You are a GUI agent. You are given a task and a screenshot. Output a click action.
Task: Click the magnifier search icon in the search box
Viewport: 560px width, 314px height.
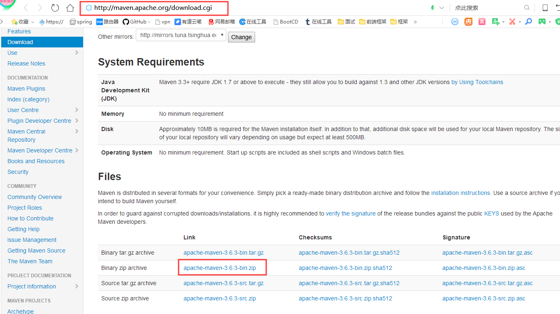(527, 8)
